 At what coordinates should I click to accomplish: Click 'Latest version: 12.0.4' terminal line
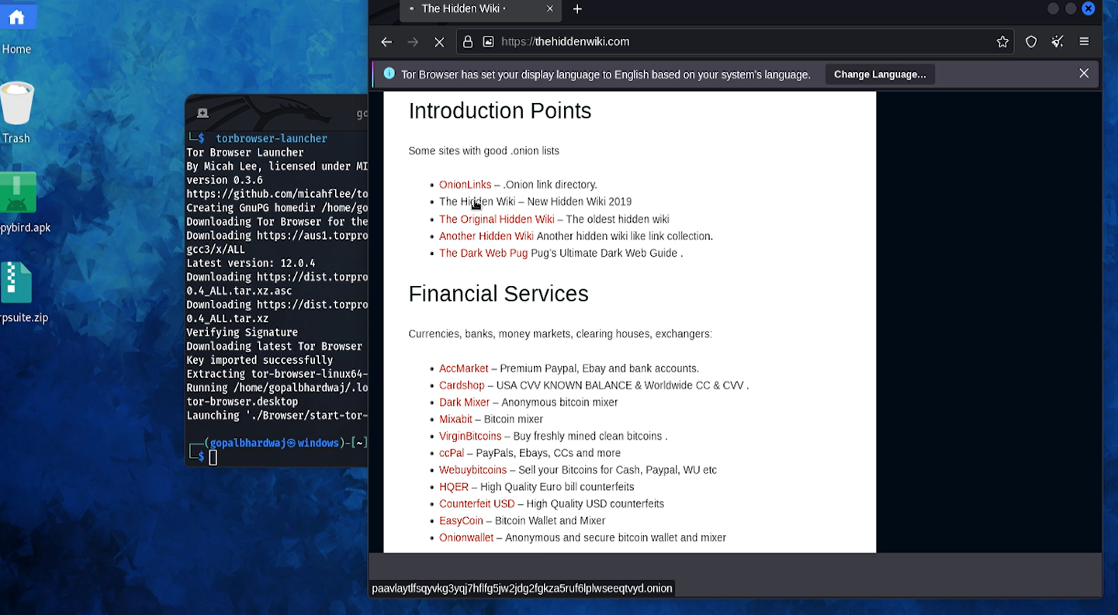(251, 264)
